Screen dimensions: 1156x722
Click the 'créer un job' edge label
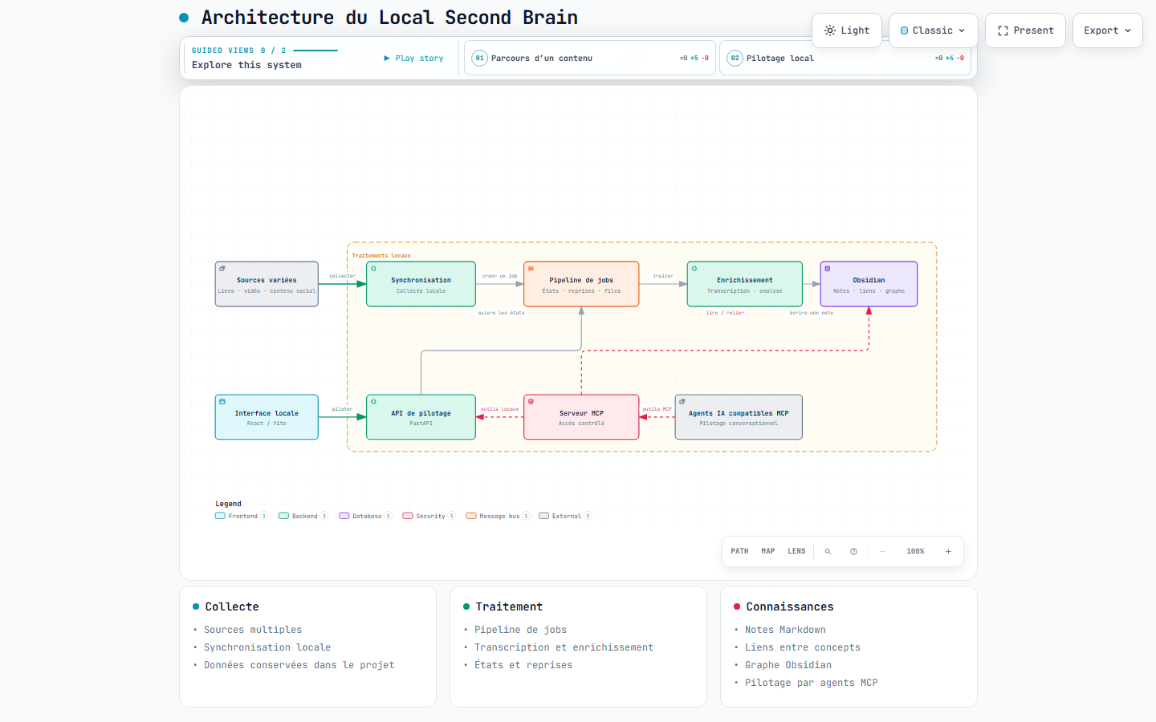click(499, 276)
